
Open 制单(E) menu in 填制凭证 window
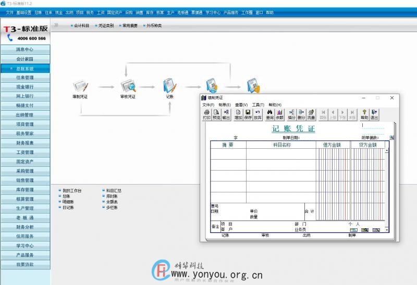pos(225,105)
